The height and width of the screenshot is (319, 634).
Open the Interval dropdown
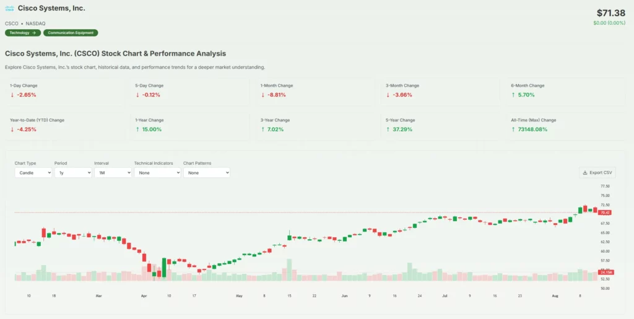(x=113, y=173)
